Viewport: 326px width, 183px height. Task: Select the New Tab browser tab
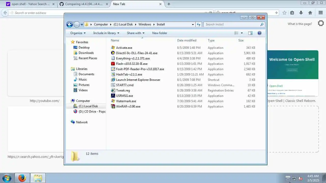coord(137,4)
